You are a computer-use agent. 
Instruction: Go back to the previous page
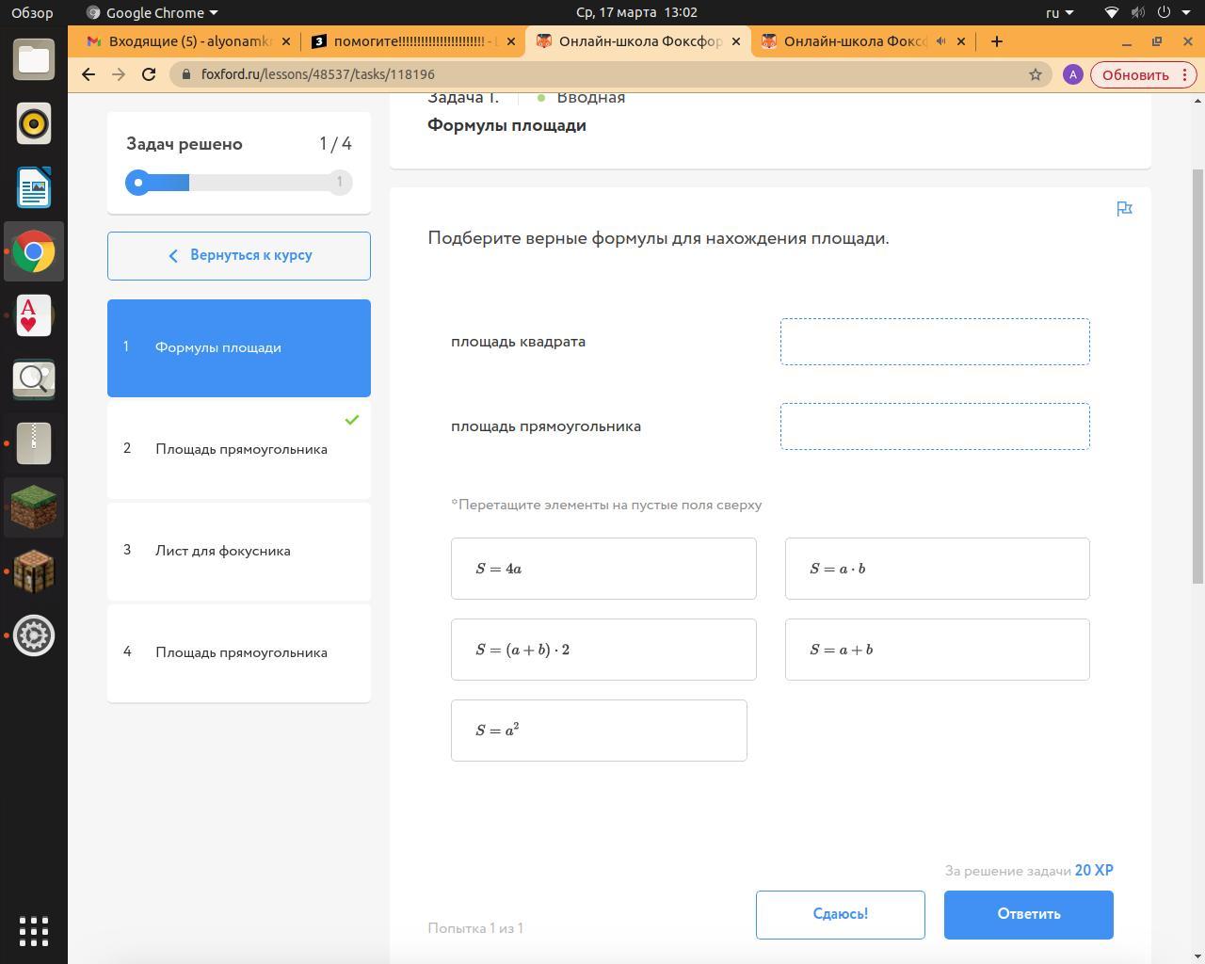click(x=88, y=74)
